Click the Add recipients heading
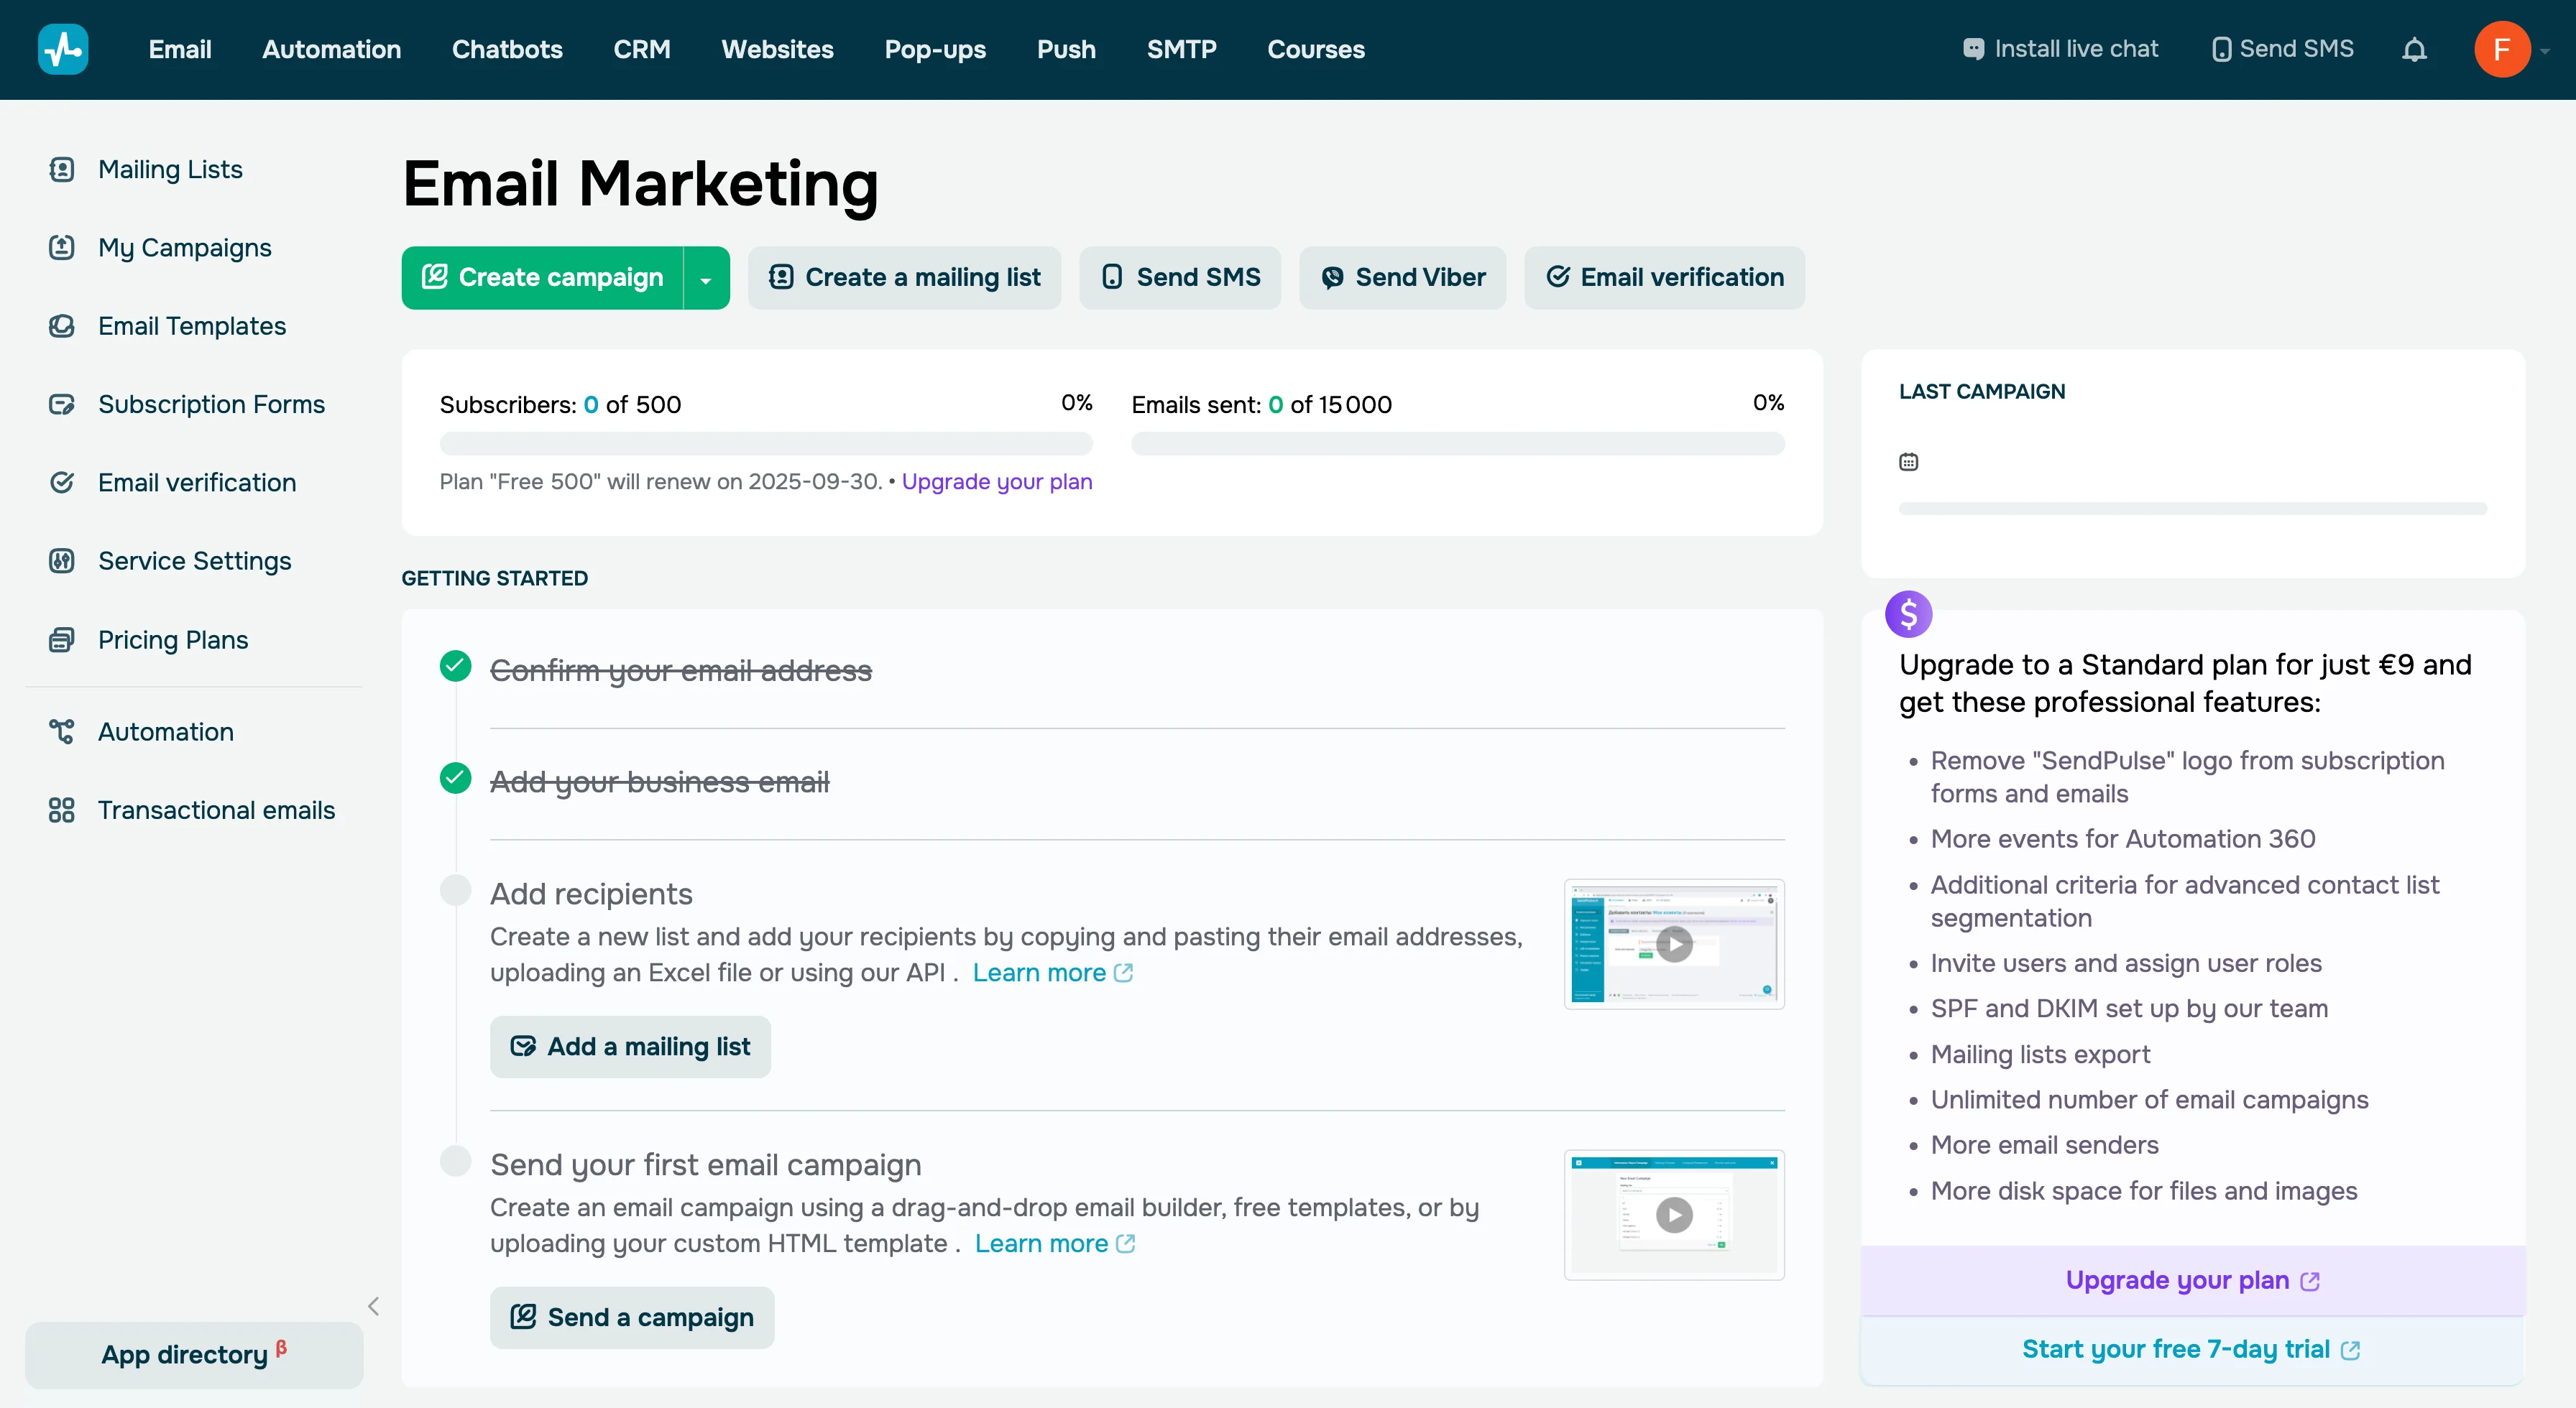Viewport: 2576px width, 1408px height. (x=591, y=894)
